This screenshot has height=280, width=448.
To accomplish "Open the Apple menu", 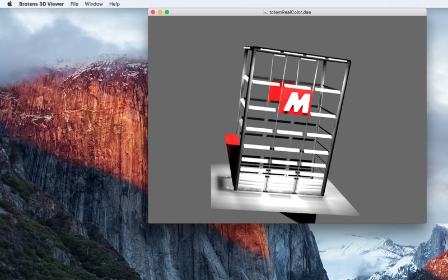I will point(10,4).
